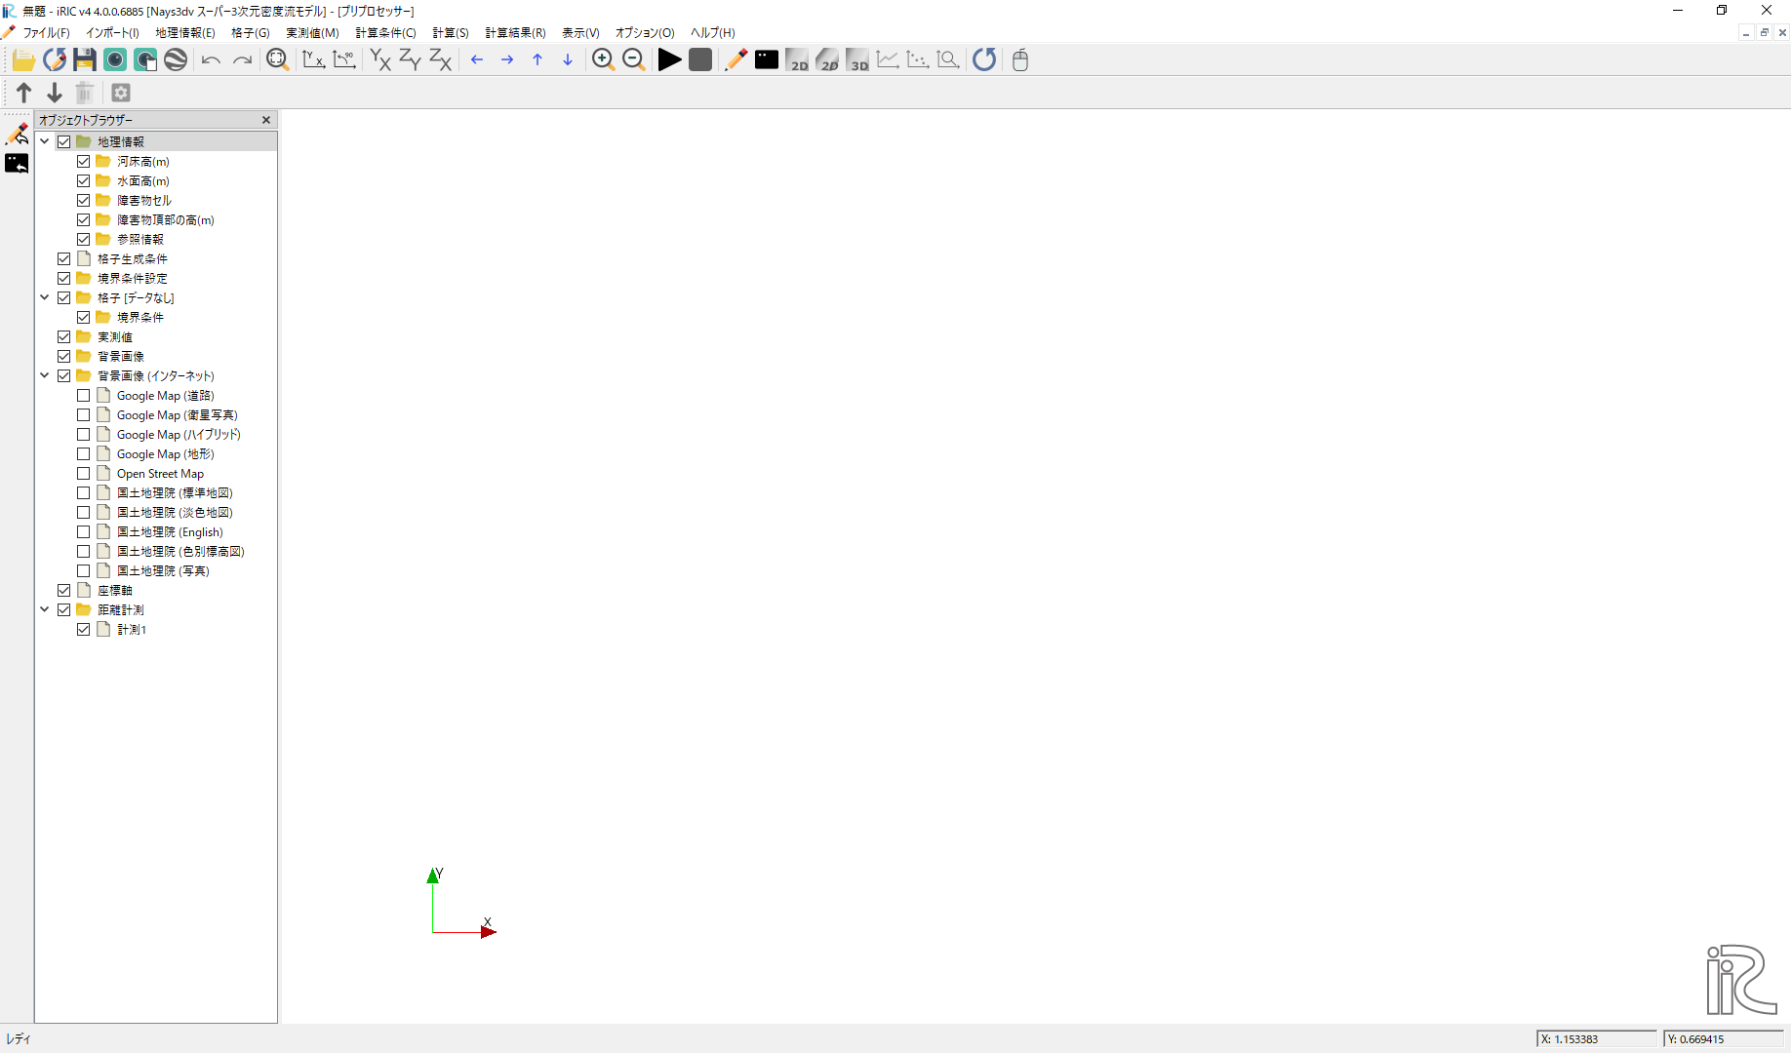Enable Open Street Map background
Image resolution: width=1791 pixels, height=1053 pixels.
click(84, 474)
